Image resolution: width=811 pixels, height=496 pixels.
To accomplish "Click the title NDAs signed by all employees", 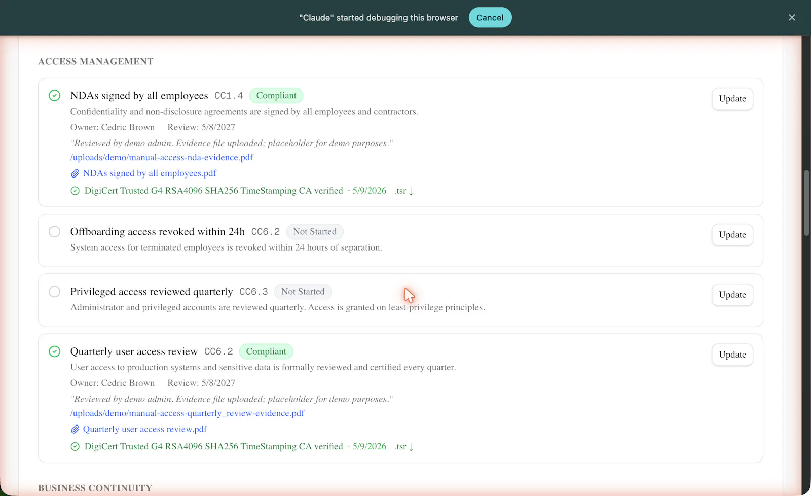I will point(139,96).
